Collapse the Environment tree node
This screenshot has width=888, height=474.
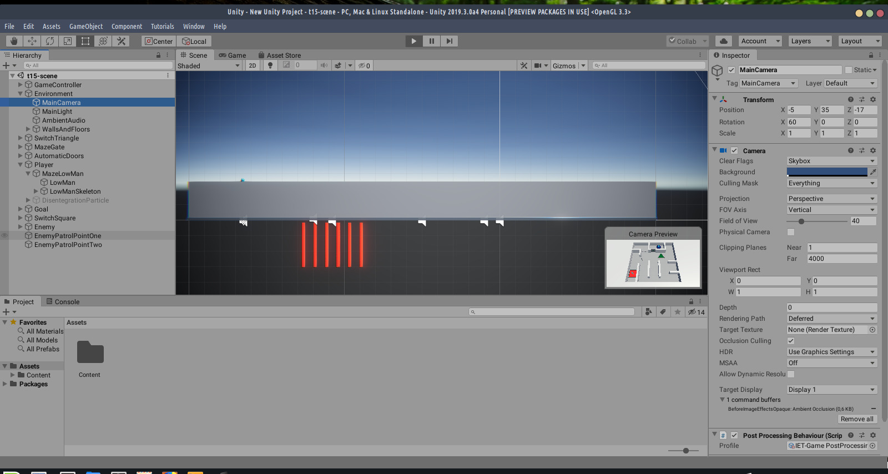click(x=21, y=94)
